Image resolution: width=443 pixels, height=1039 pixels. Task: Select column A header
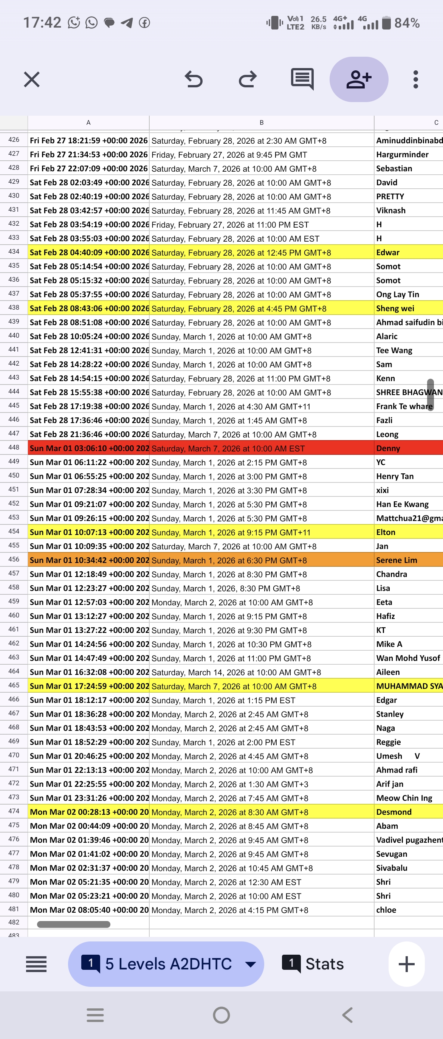88,123
